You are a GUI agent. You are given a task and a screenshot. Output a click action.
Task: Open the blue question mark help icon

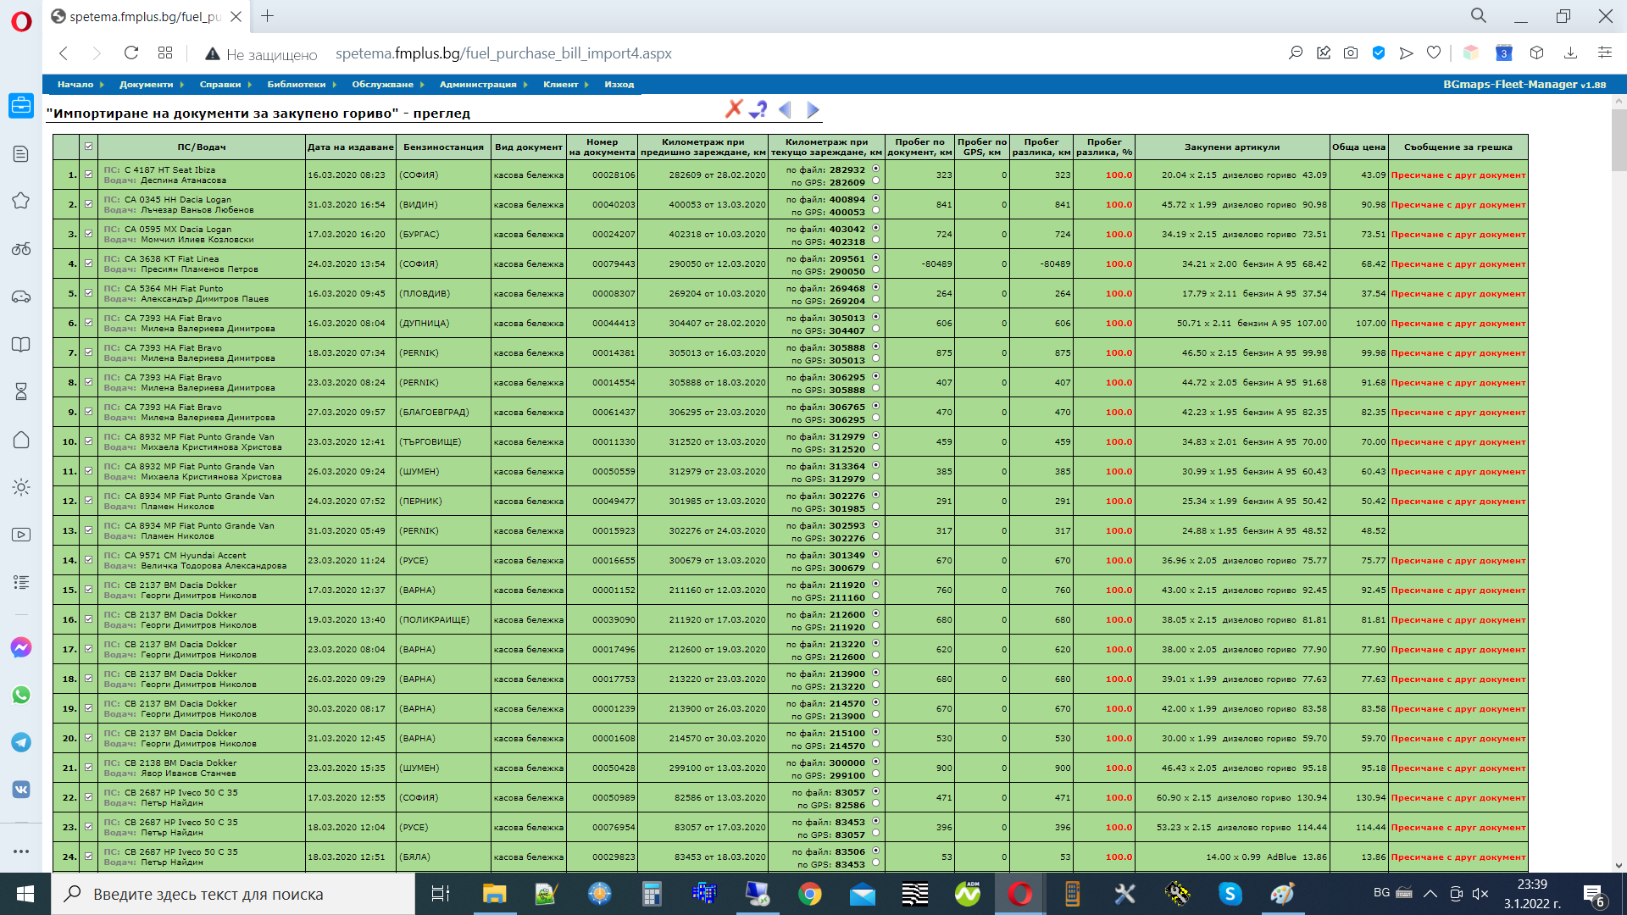758,109
